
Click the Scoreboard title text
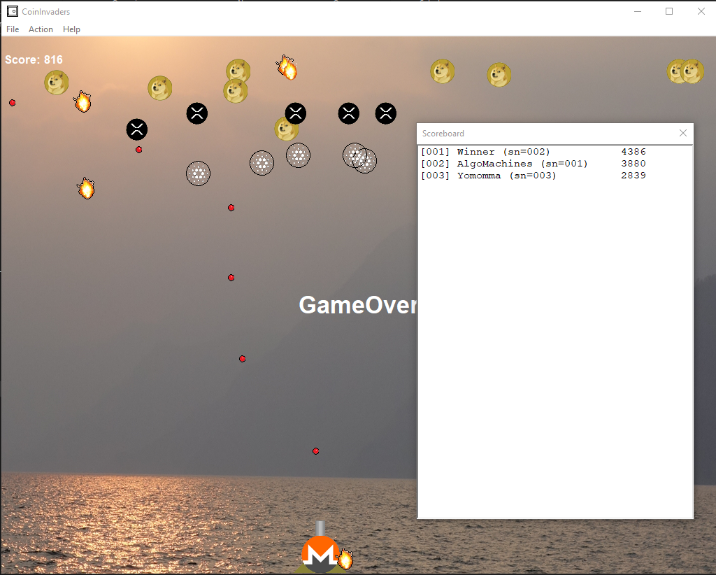443,134
